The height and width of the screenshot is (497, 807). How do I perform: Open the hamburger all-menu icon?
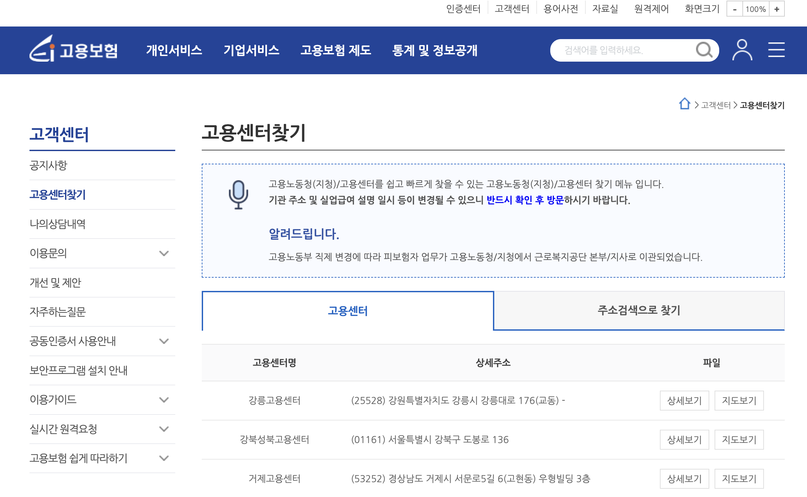(776, 50)
